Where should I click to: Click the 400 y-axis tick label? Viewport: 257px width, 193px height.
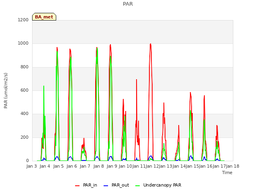[24, 113]
